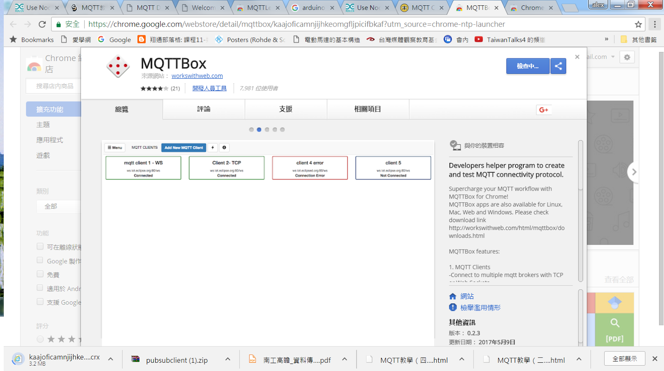Reload the current page
Screen dimensions: 664x371
pos(42,24)
